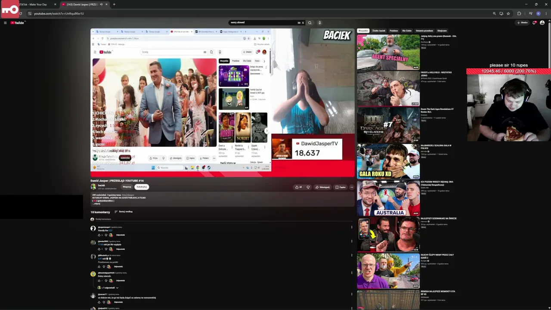
Task: Click the browser address bar URL
Action: click(x=59, y=13)
